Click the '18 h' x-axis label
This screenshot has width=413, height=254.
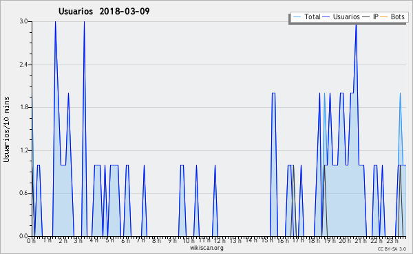(x=315, y=240)
